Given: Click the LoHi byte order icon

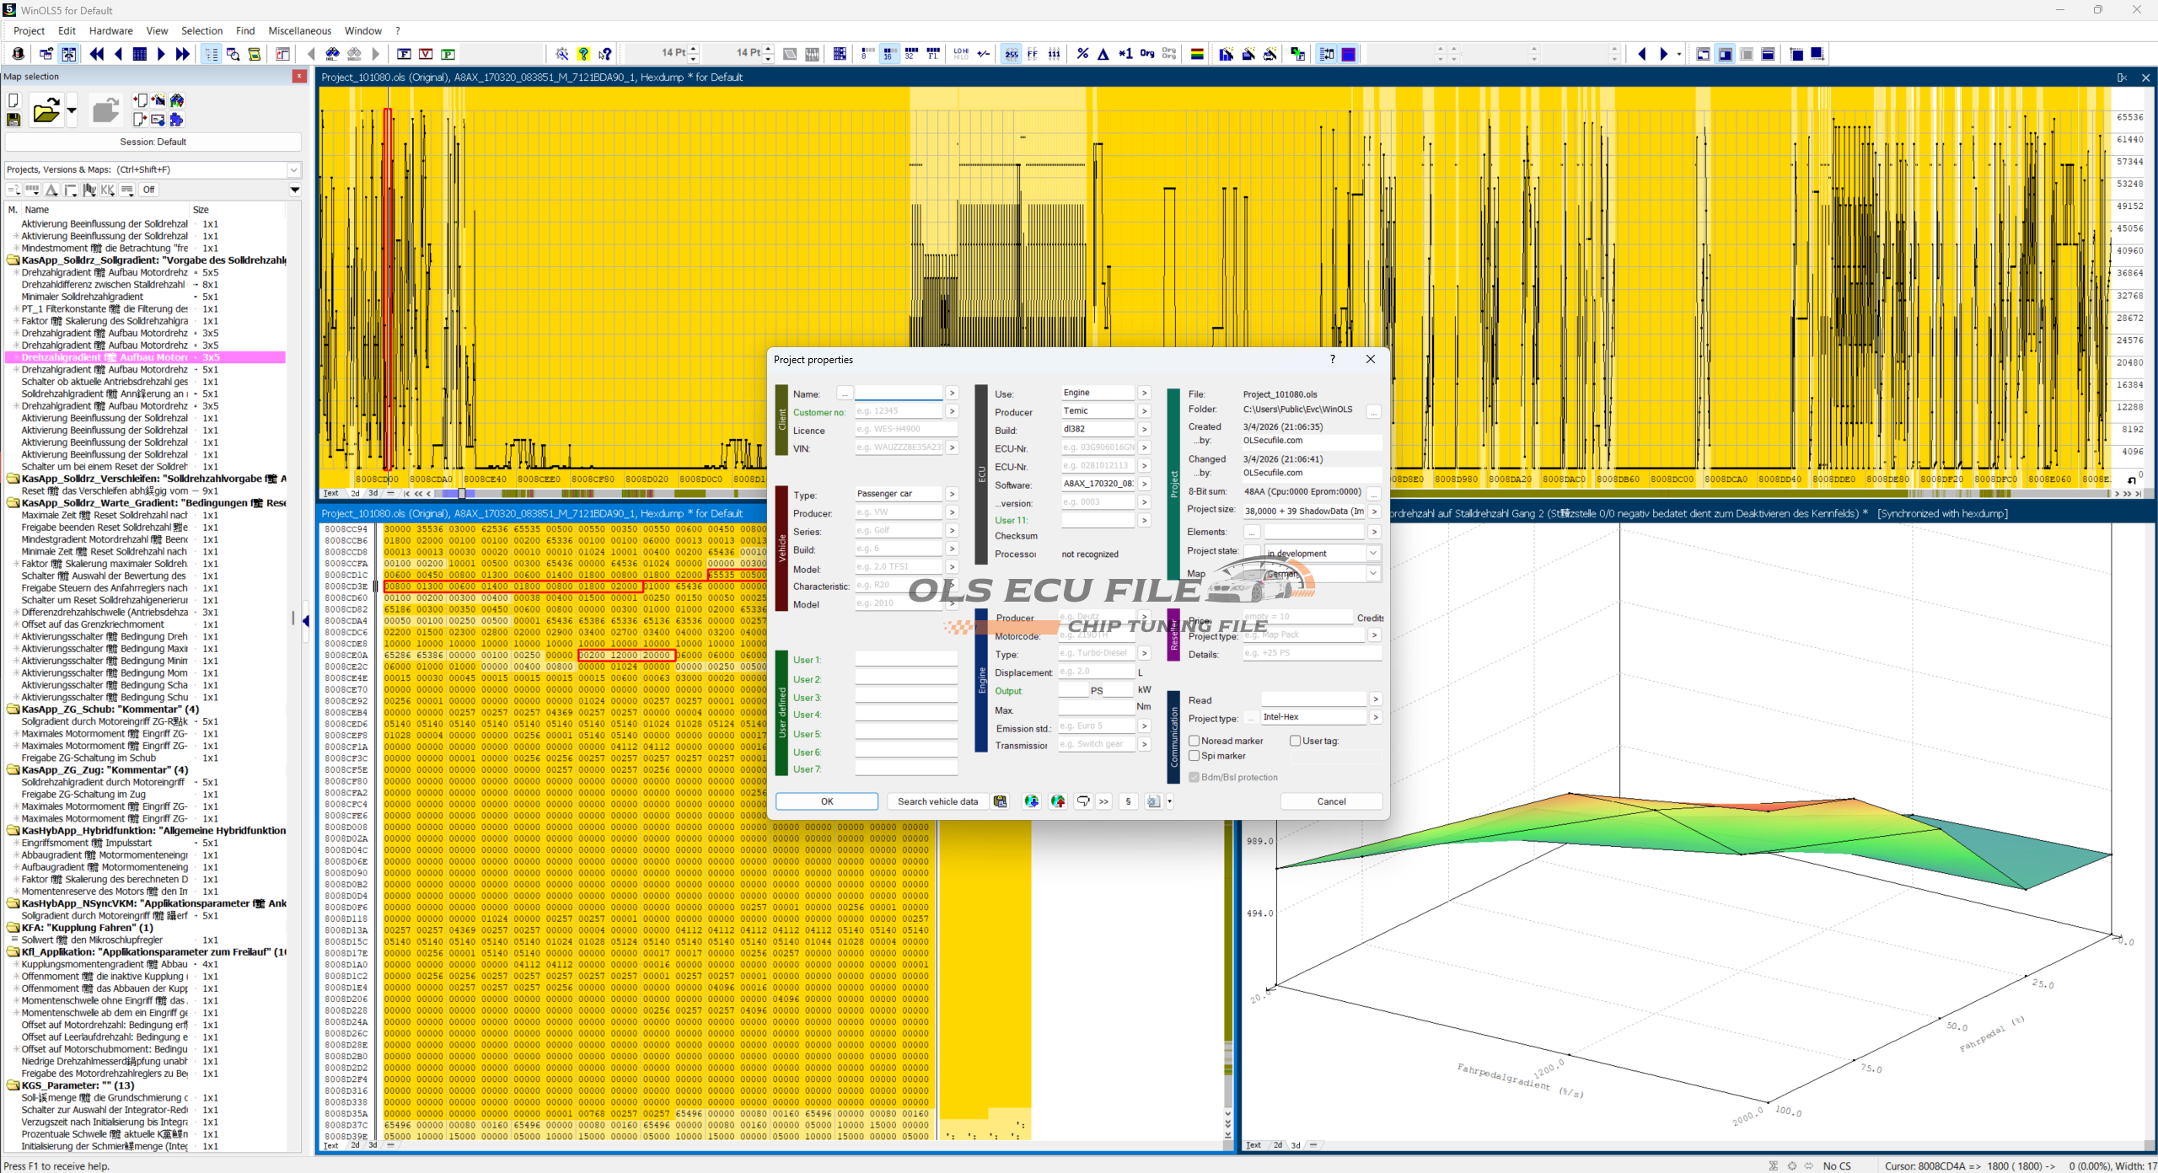Looking at the screenshot, I should tap(961, 54).
